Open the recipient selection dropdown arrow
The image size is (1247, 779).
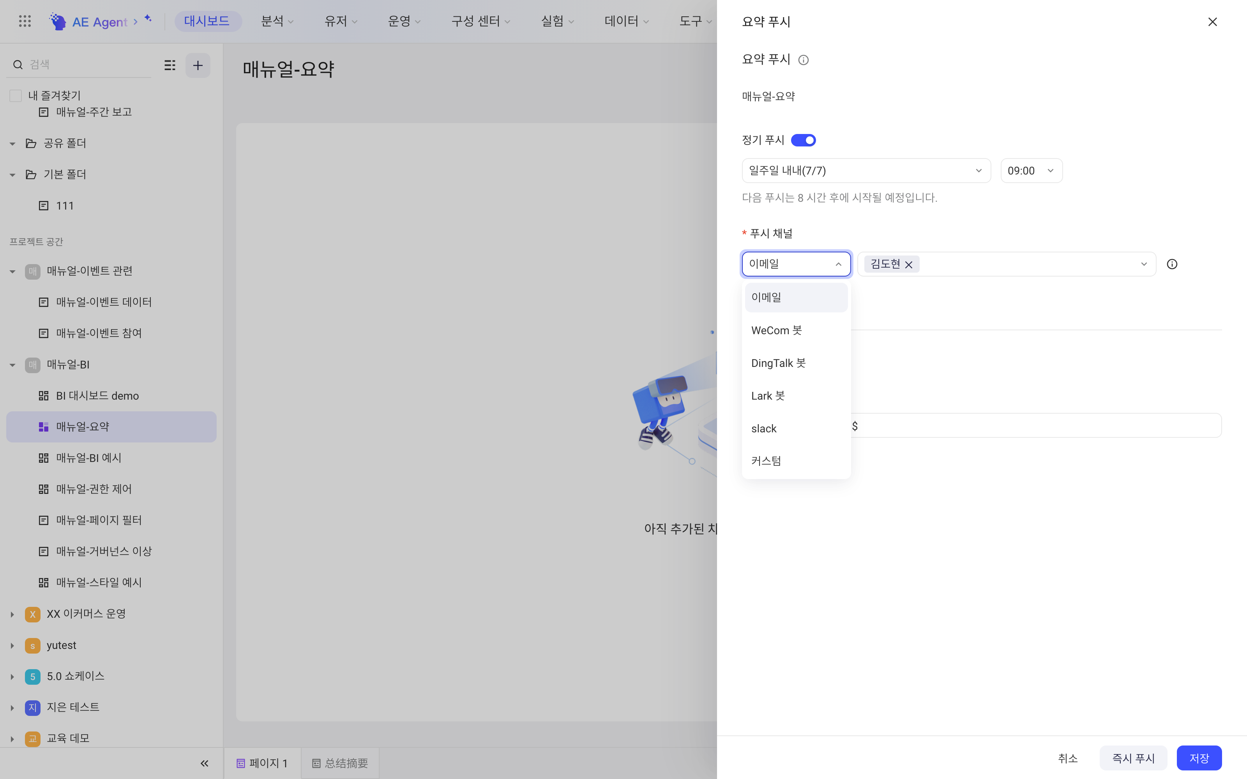1144,264
